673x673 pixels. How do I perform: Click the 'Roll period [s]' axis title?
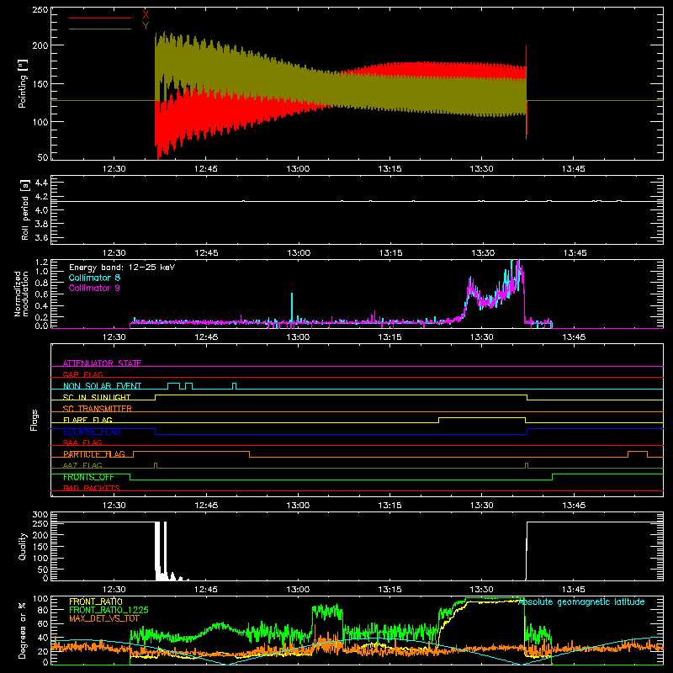pyautogui.click(x=25, y=209)
